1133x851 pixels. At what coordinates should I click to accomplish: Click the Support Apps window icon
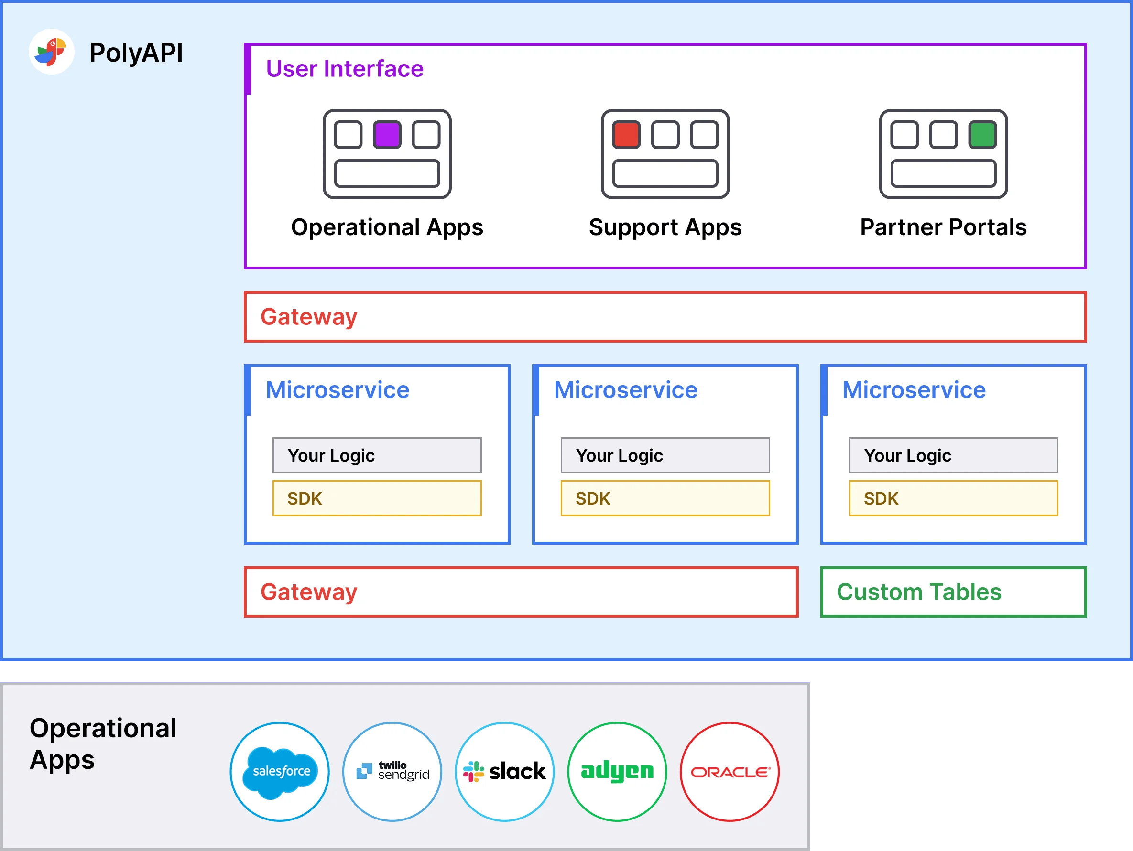click(665, 154)
